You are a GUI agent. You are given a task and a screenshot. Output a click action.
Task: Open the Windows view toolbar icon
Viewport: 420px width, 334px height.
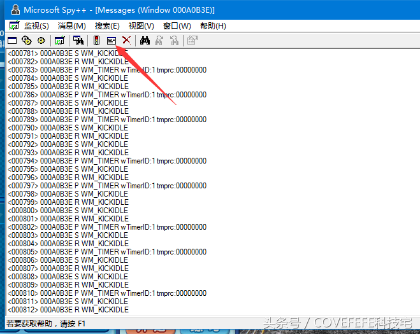[12, 41]
